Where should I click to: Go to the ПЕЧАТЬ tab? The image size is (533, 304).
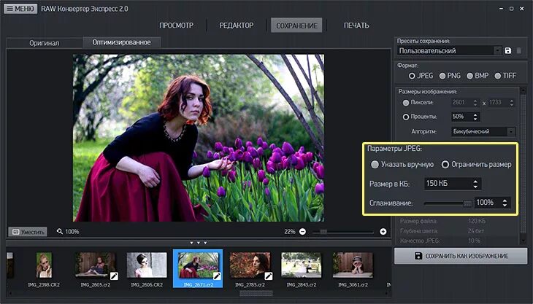356,26
